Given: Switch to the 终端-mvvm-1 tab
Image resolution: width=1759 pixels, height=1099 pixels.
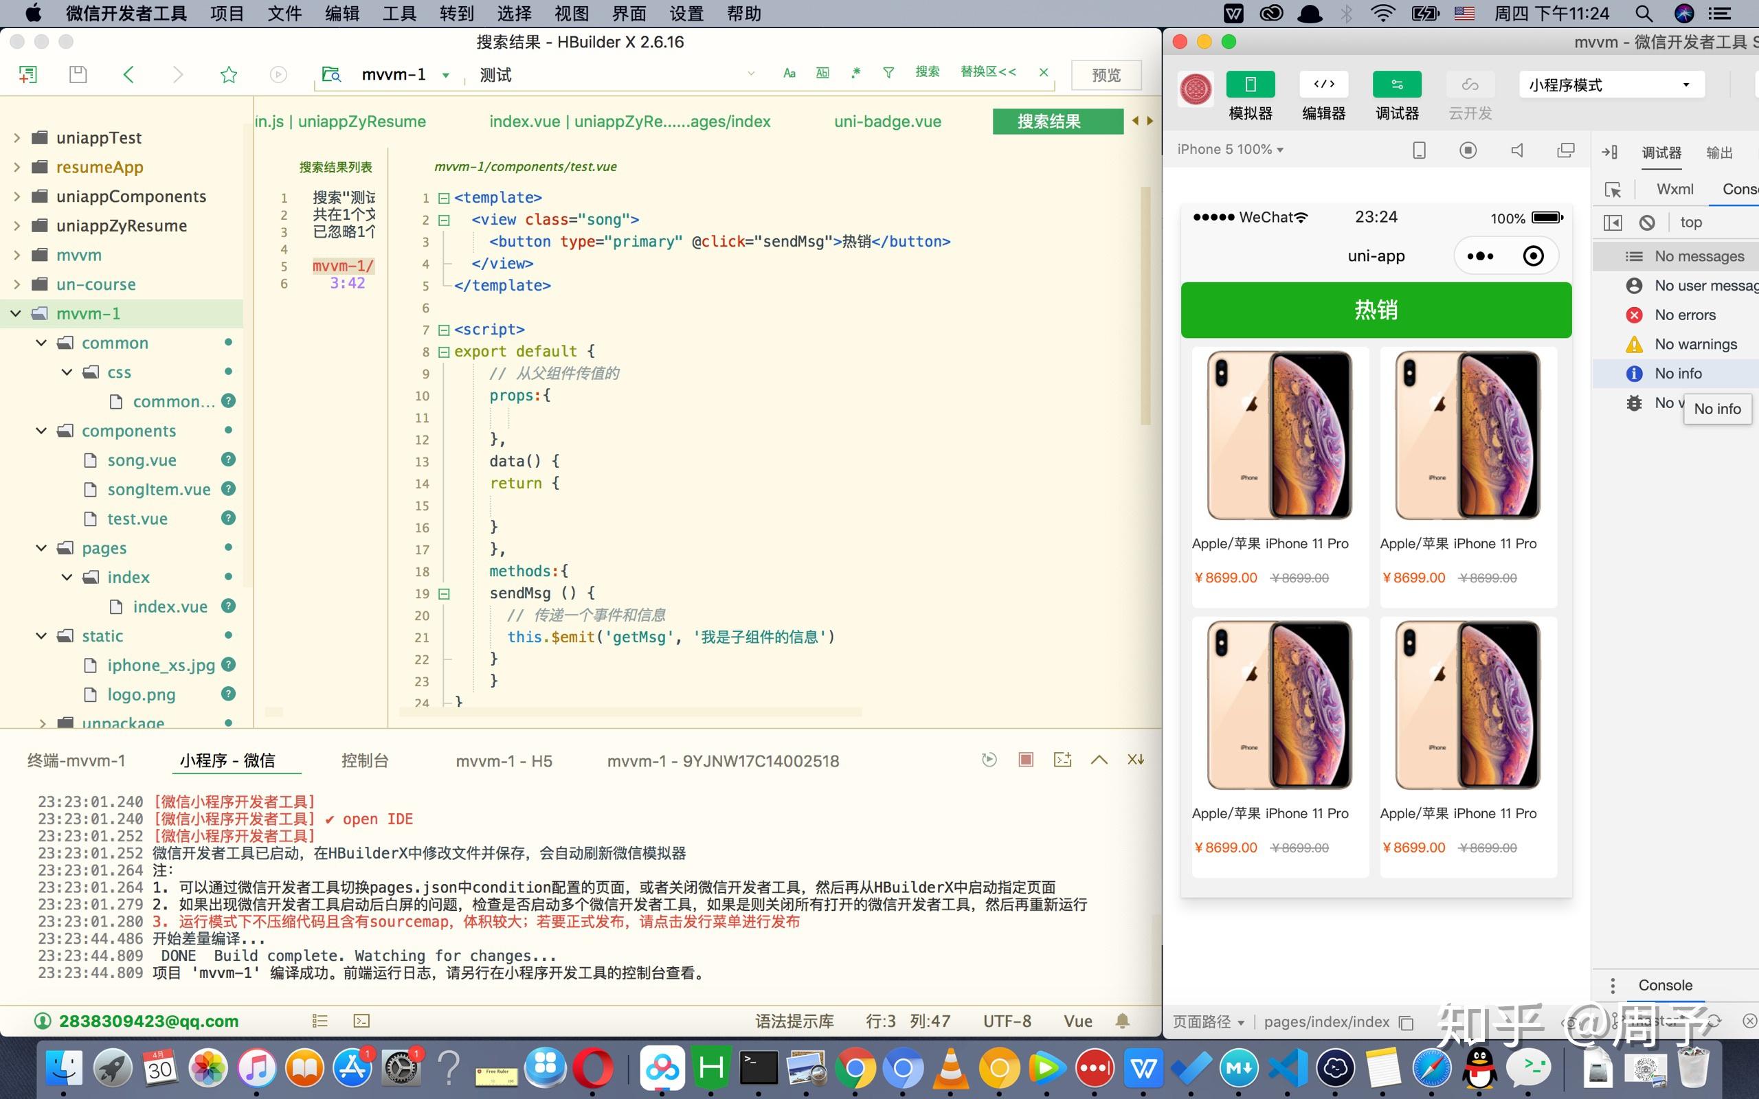Looking at the screenshot, I should 76,761.
